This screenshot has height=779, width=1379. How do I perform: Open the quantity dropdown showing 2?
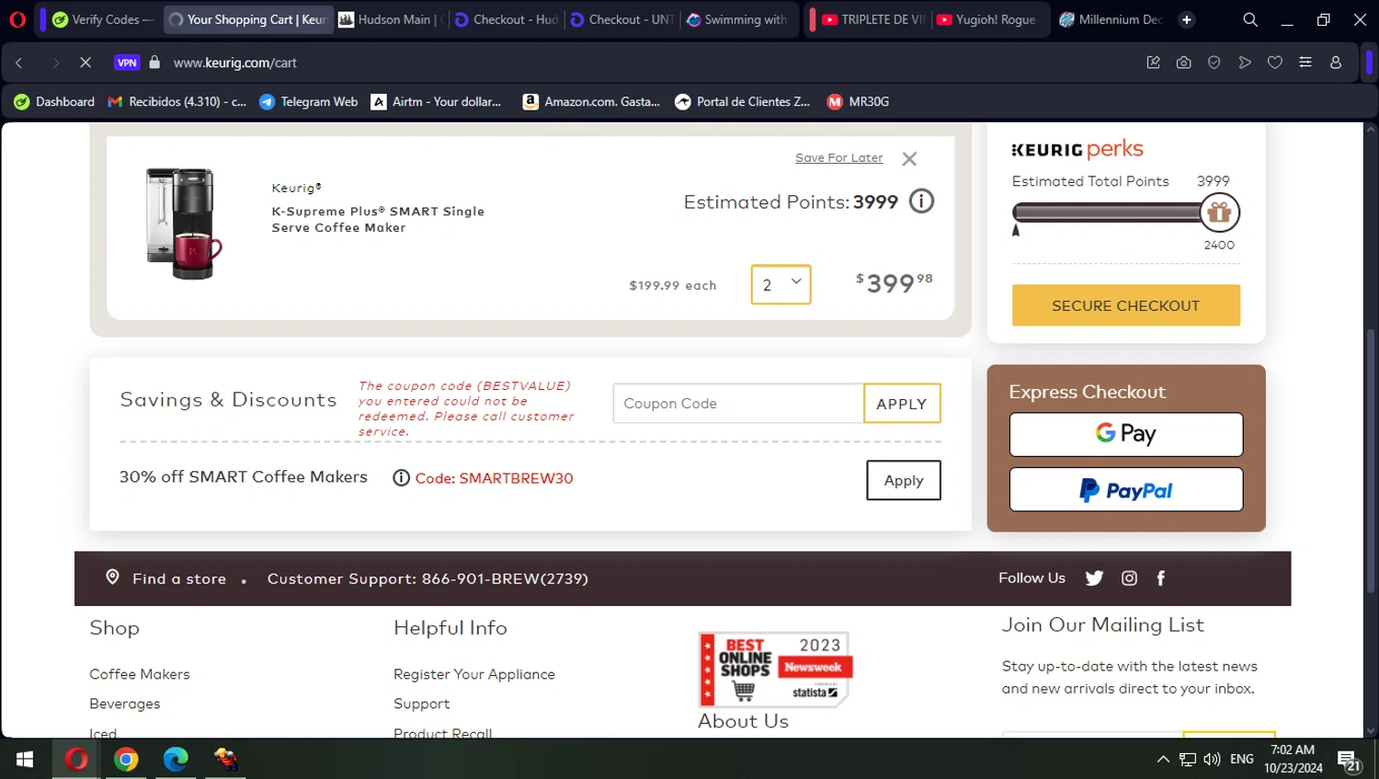pos(781,285)
